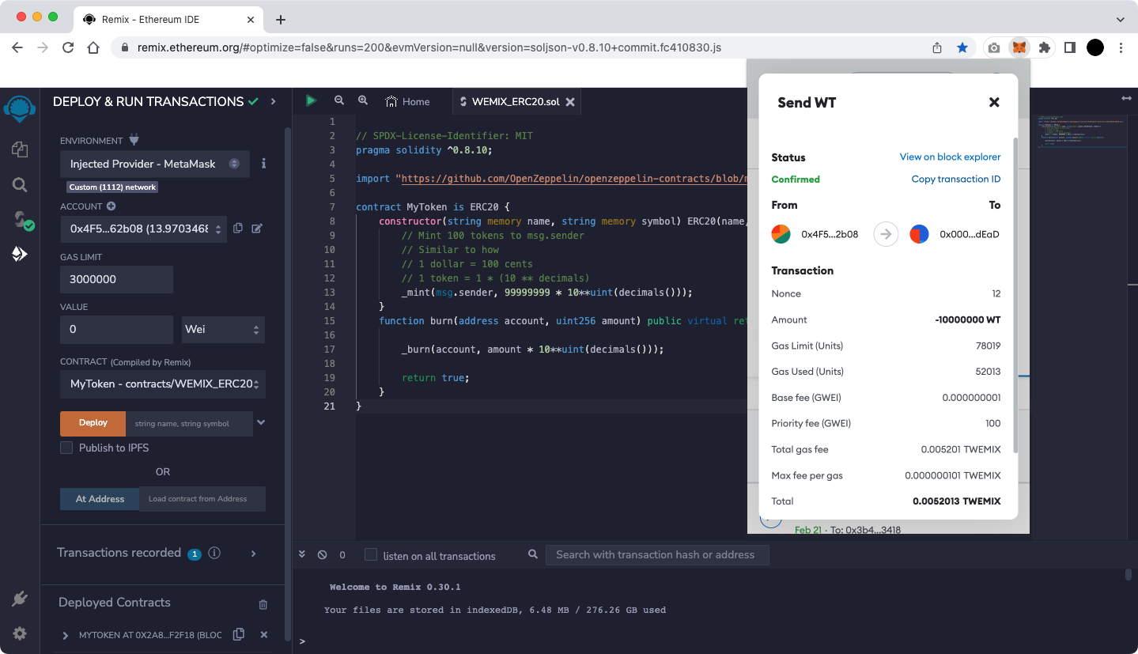The width and height of the screenshot is (1138, 654).
Task: Delete all deployed contracts with trash icon
Action: [263, 604]
